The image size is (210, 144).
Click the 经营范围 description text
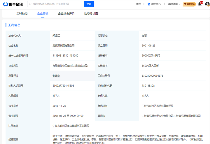[x=128, y=139]
